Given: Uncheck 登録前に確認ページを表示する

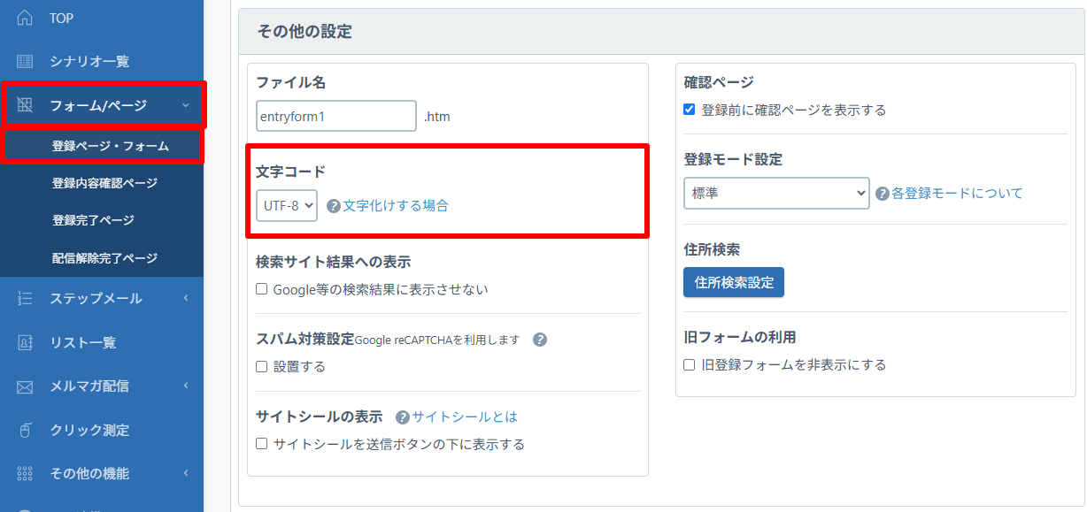Looking at the screenshot, I should pyautogui.click(x=690, y=110).
